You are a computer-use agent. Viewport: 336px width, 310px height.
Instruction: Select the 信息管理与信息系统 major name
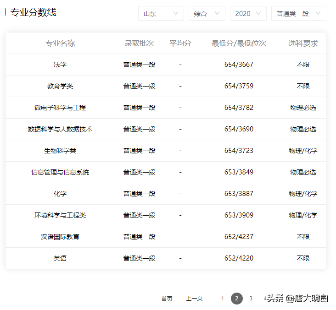coord(60,172)
